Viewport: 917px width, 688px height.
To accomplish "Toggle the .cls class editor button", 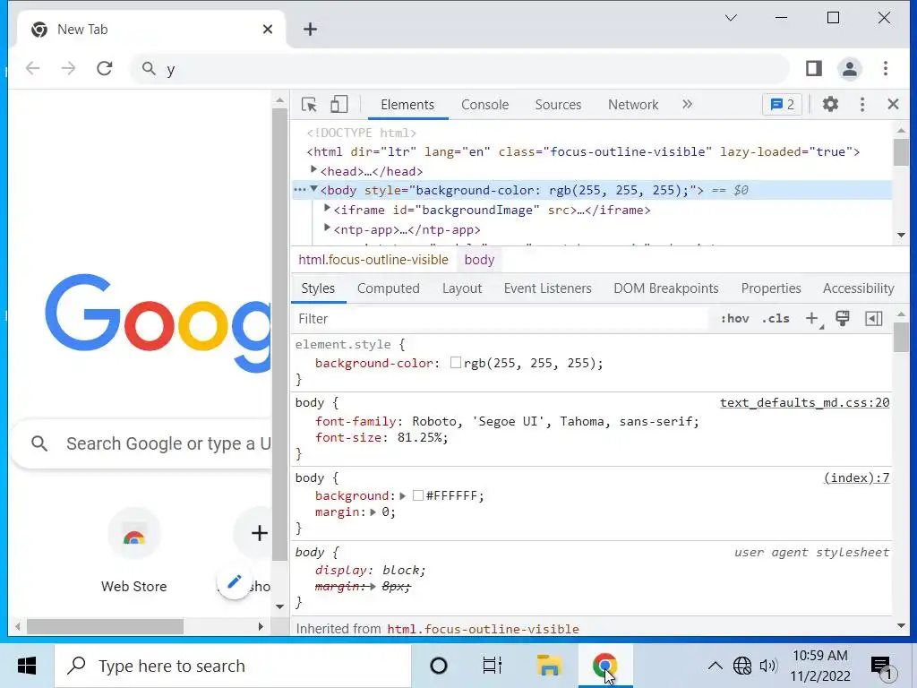I will click(x=776, y=318).
